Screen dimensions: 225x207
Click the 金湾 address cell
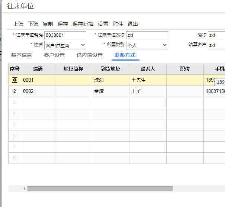pos(110,91)
